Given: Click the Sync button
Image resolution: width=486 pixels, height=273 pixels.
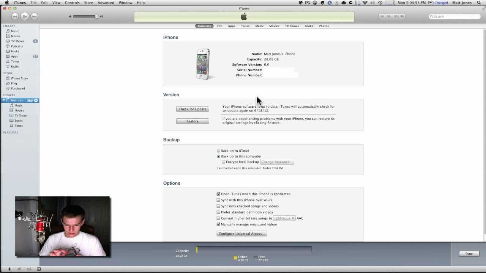Looking at the screenshot, I should coord(469,254).
